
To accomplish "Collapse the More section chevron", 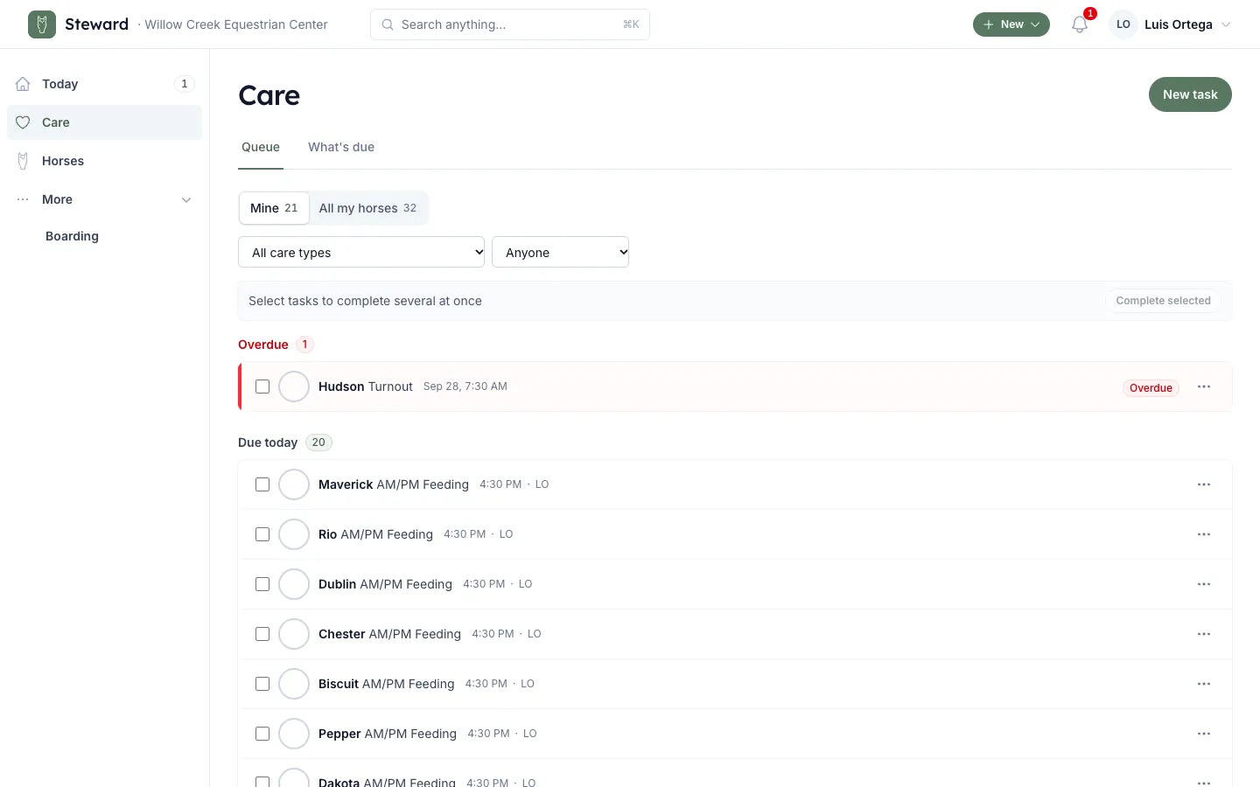I will pos(186,200).
